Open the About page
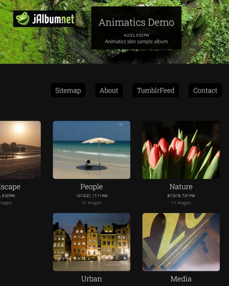 pos(109,90)
